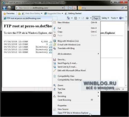Select Cut in the Page menu
This screenshot has height=117, width=129.
pyautogui.click(x=76, y=28)
